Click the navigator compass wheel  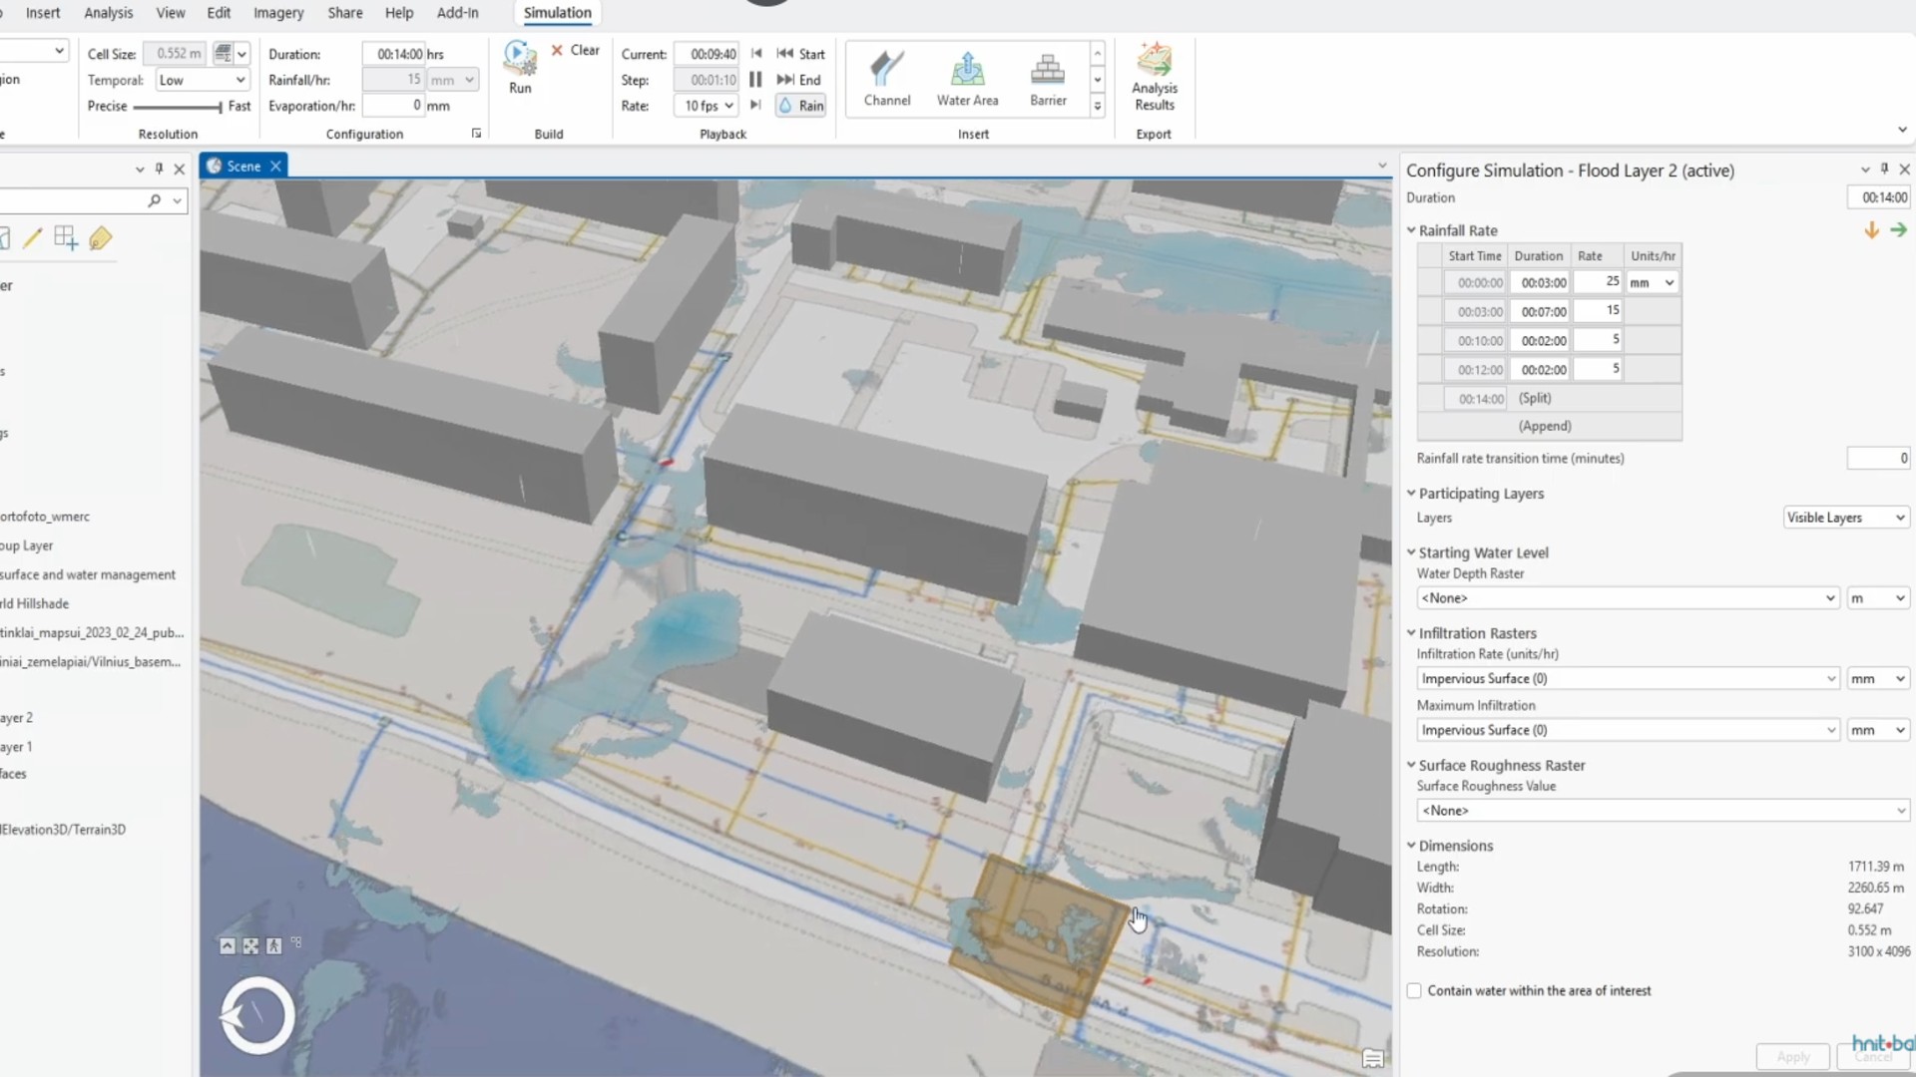pyautogui.click(x=257, y=1015)
